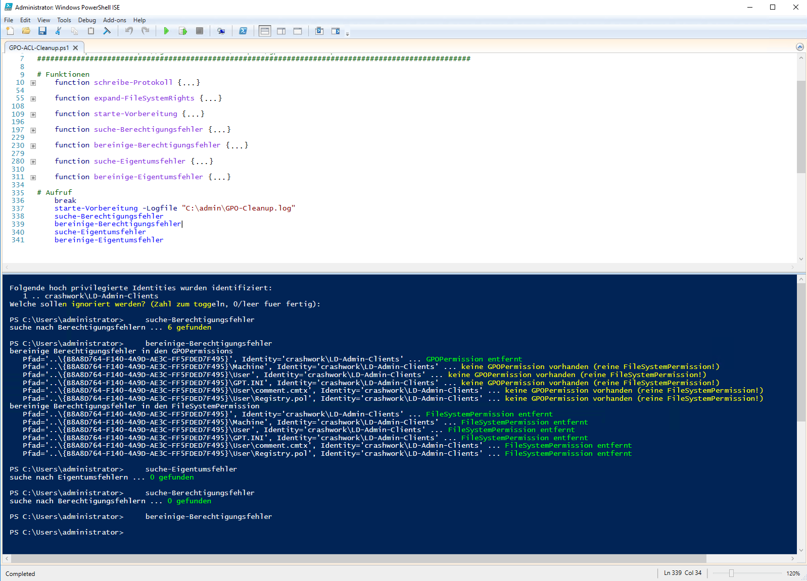Cut selected text with scissors icon
807x581 pixels.
59,31
